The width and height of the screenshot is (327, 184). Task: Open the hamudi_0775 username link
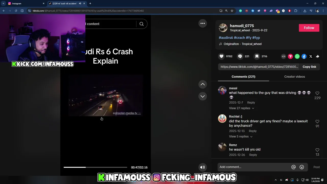pyautogui.click(x=242, y=26)
